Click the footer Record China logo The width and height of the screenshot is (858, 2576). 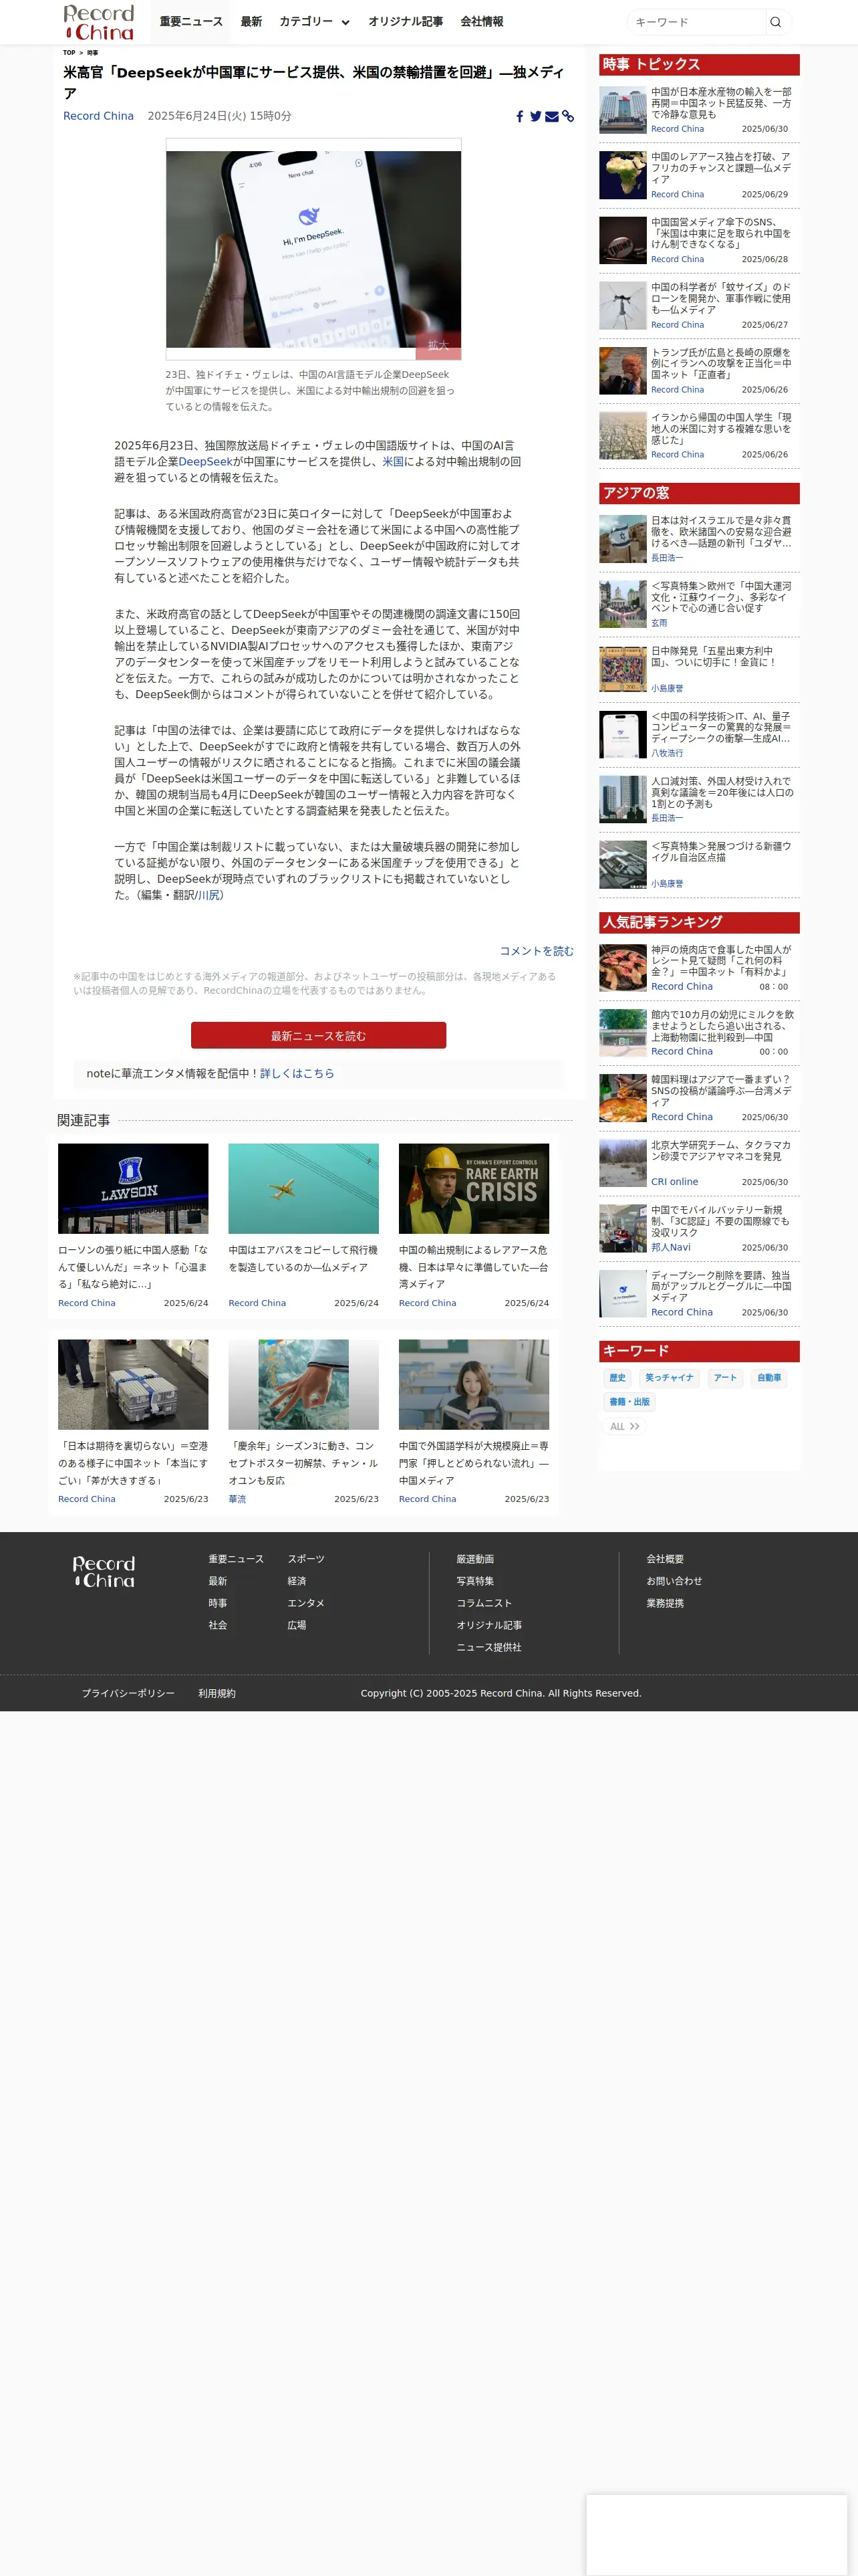tap(104, 1571)
